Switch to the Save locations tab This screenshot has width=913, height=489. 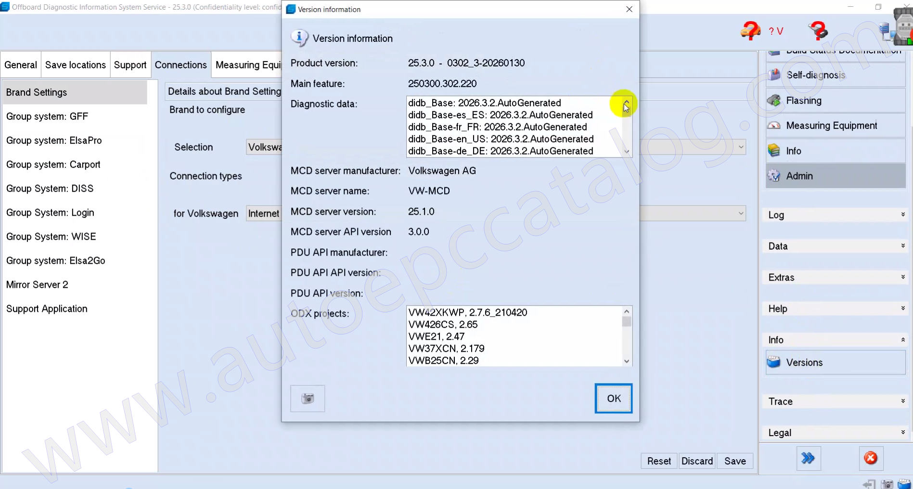tap(76, 65)
